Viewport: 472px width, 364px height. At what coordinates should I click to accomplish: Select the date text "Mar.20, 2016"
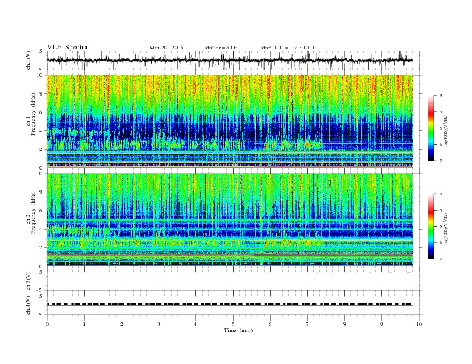coord(166,48)
